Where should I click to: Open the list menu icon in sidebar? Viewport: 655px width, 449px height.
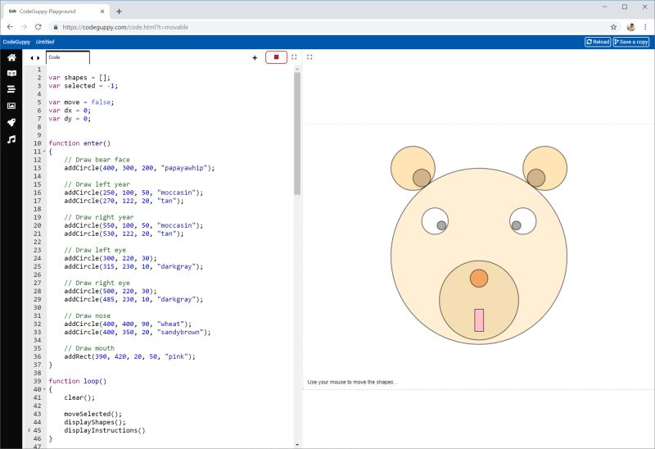click(11, 89)
